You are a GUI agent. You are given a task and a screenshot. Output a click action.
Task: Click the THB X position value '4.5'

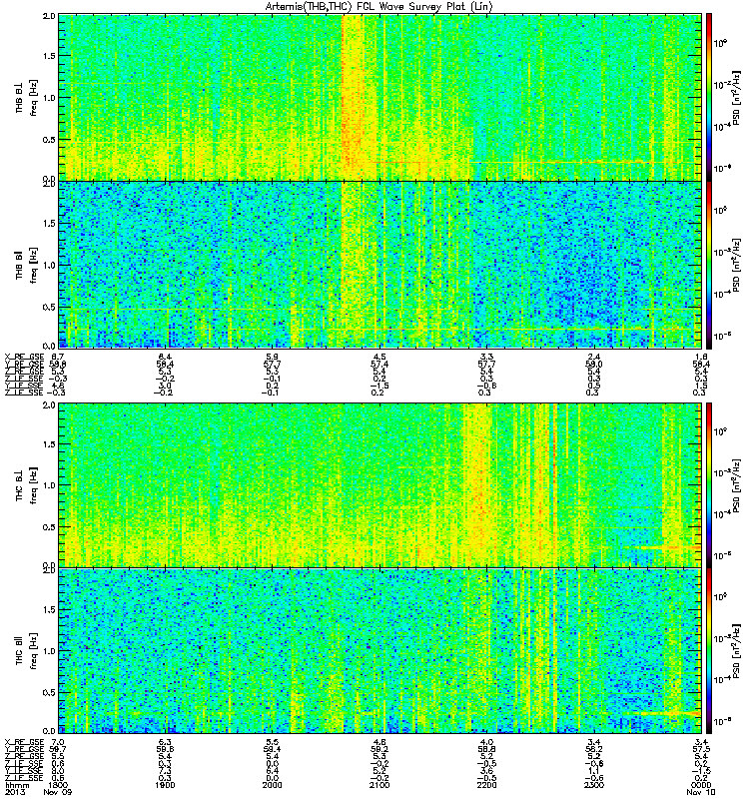click(379, 357)
